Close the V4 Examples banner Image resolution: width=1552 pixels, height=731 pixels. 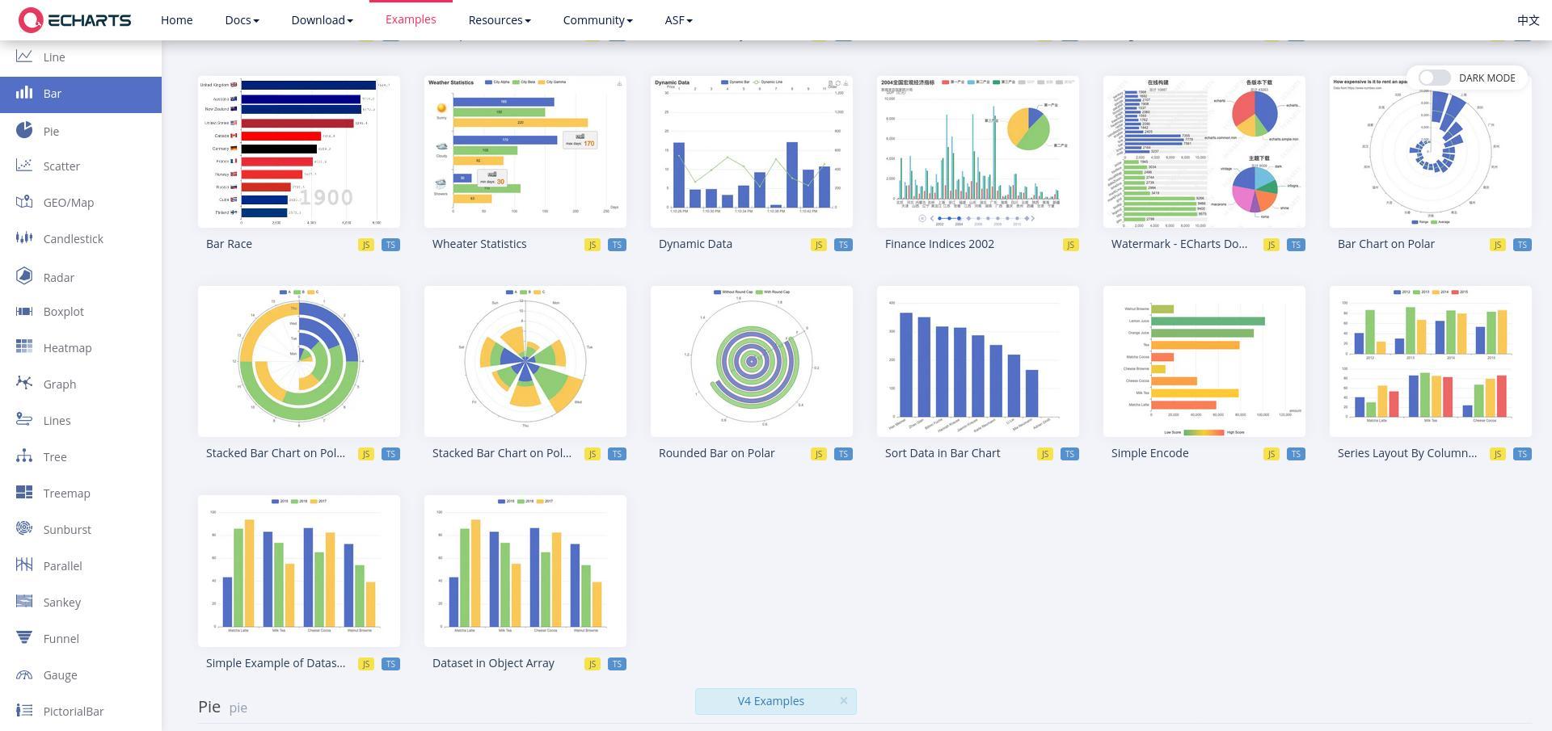843,700
